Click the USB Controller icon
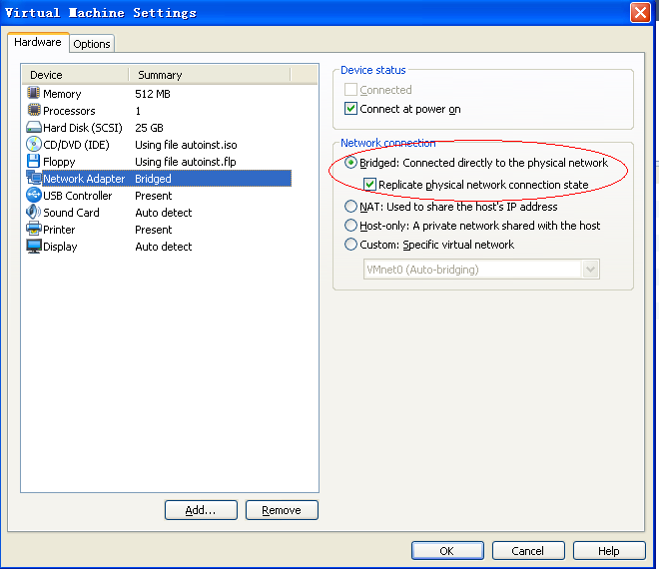 point(34,195)
